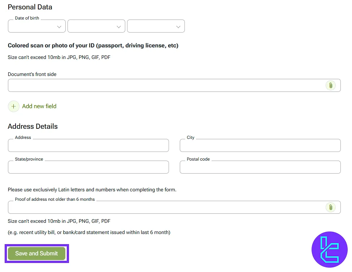352x272 pixels.
Task: Click the 'Colored scan or photo of your ID' text
Action: (x=93, y=46)
